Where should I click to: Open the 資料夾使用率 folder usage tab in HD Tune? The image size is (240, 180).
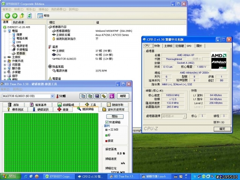click(113, 109)
